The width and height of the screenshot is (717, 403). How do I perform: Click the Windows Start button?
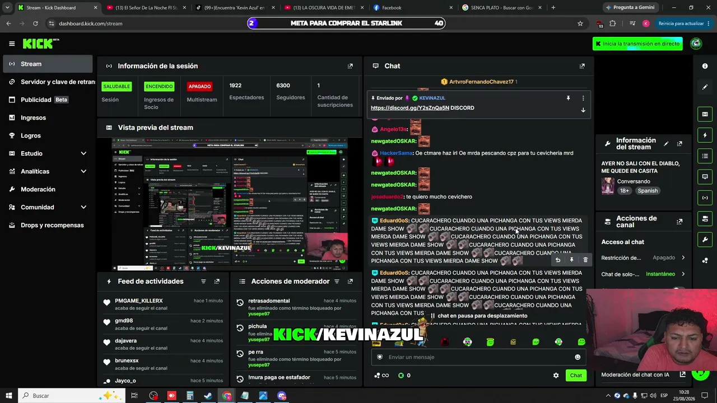click(x=9, y=396)
